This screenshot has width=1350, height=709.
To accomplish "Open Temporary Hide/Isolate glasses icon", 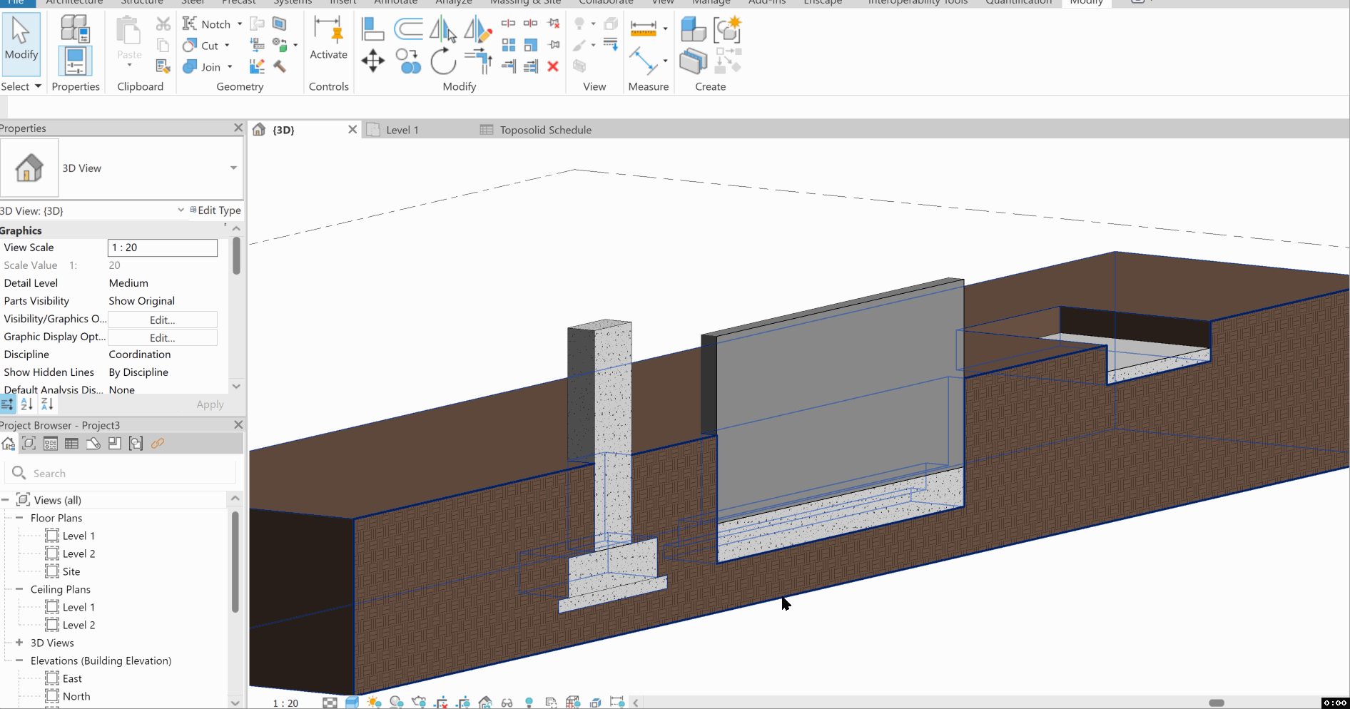I will [x=507, y=703].
